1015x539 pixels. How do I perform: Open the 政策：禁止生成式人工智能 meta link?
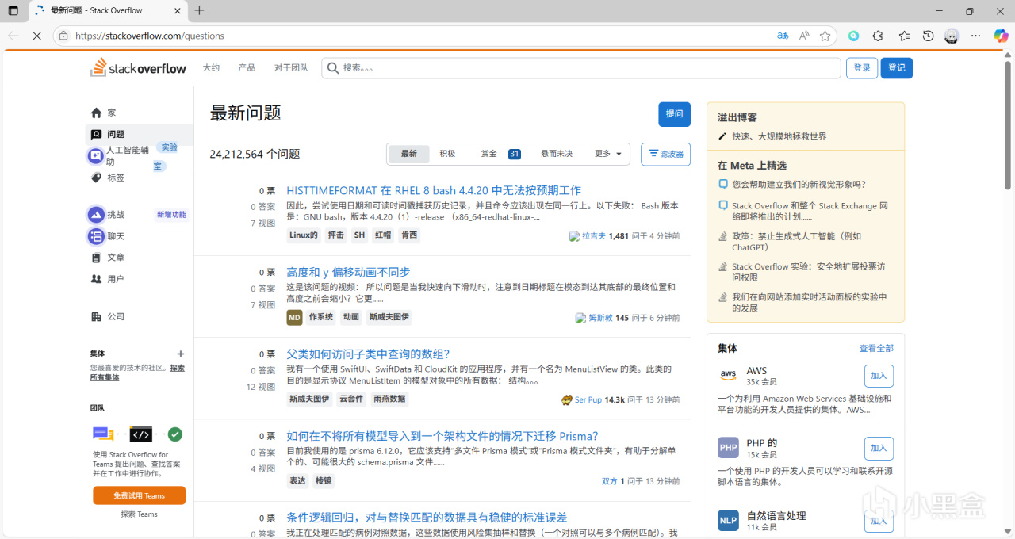pos(796,242)
